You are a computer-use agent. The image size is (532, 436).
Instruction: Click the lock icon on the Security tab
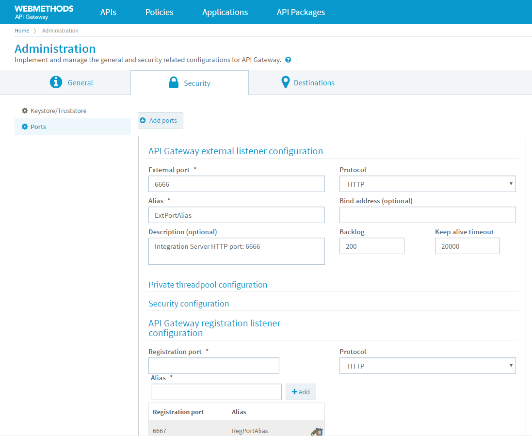pos(173,82)
